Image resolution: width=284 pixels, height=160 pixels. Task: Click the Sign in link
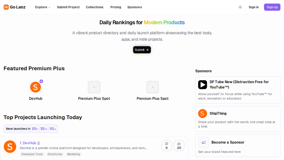pyautogui.click(x=254, y=7)
